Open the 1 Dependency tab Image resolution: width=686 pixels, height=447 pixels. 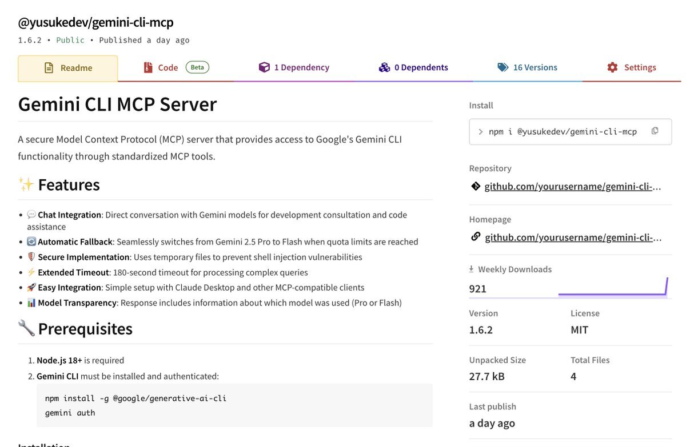[x=294, y=67]
